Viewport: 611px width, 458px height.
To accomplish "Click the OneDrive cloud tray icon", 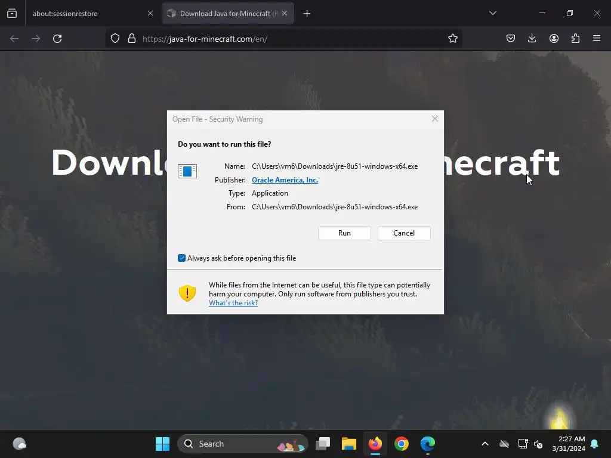I will pyautogui.click(x=504, y=444).
